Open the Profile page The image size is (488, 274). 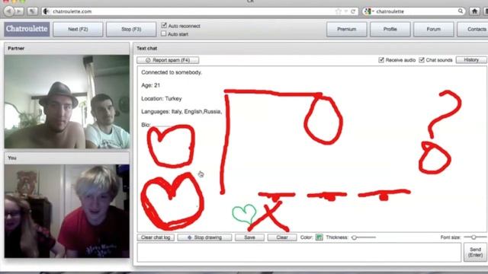[390, 29]
